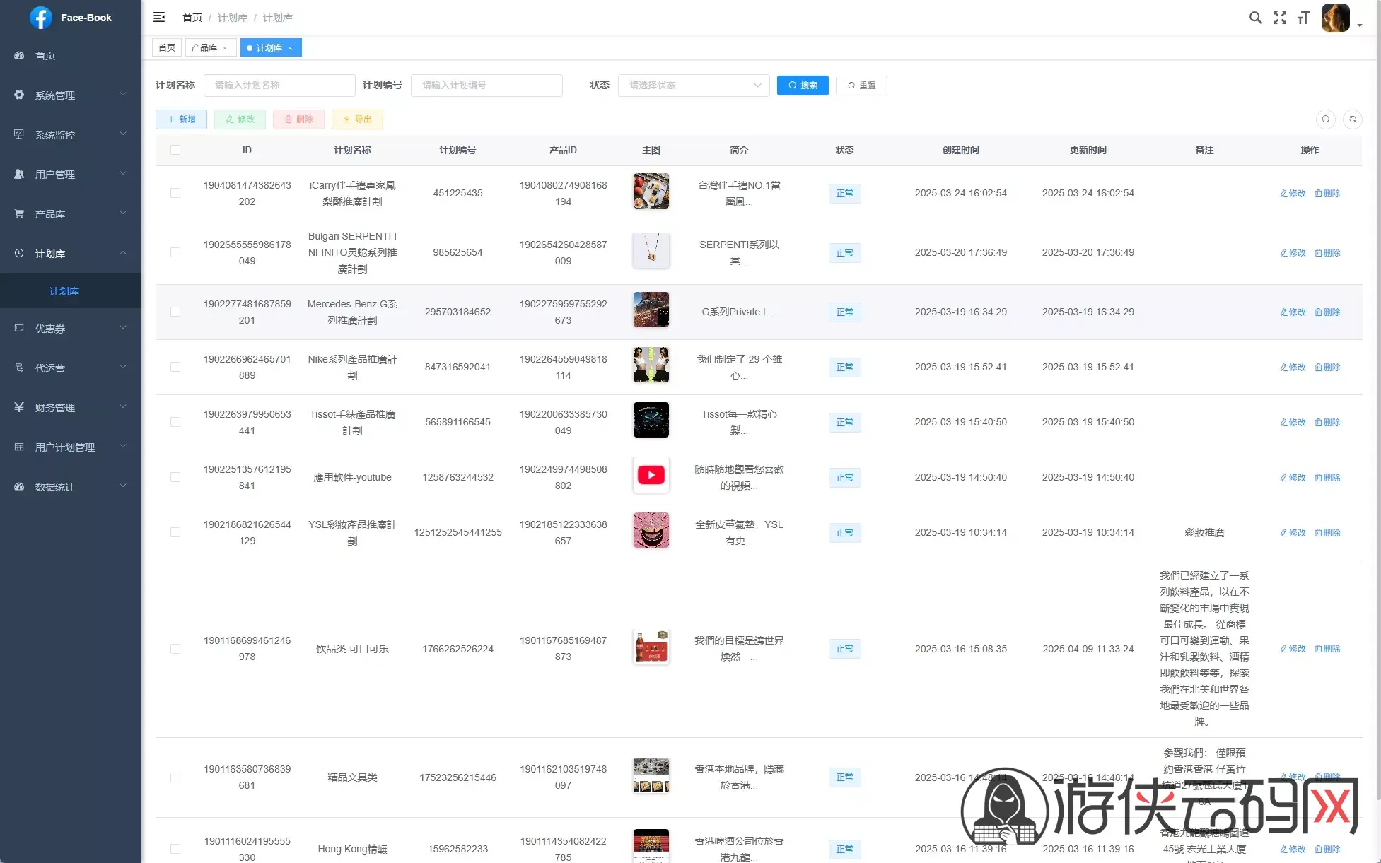Switch to the 产品库 tab

204,48
